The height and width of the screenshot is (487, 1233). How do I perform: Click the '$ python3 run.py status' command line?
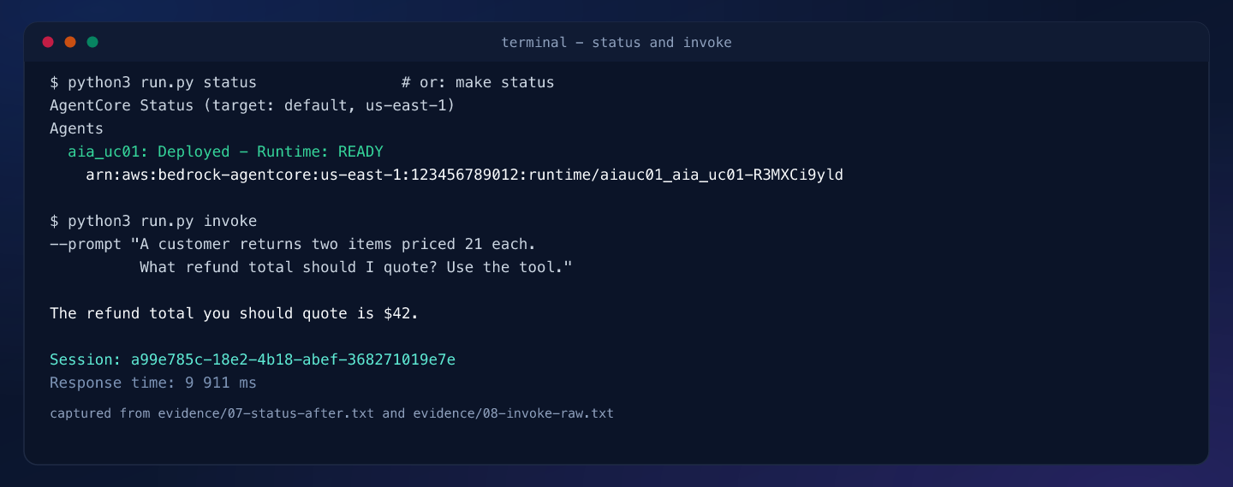153,82
